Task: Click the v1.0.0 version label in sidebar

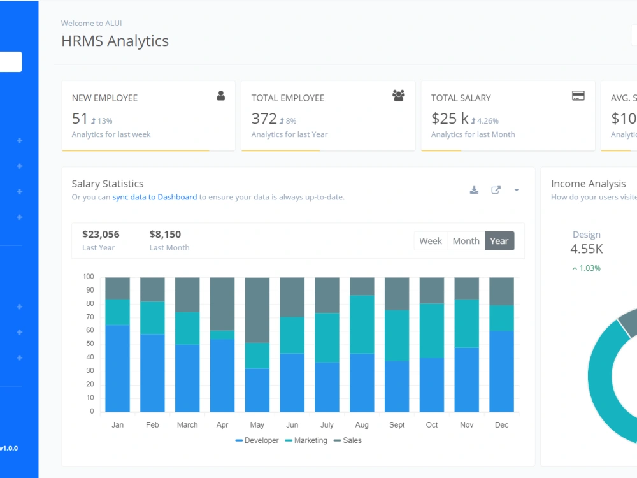Action: [9, 448]
